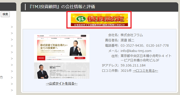The height and width of the screenshot is (95, 180).
Task: Click the IPアドレス: label
Action: coord(110,65)
